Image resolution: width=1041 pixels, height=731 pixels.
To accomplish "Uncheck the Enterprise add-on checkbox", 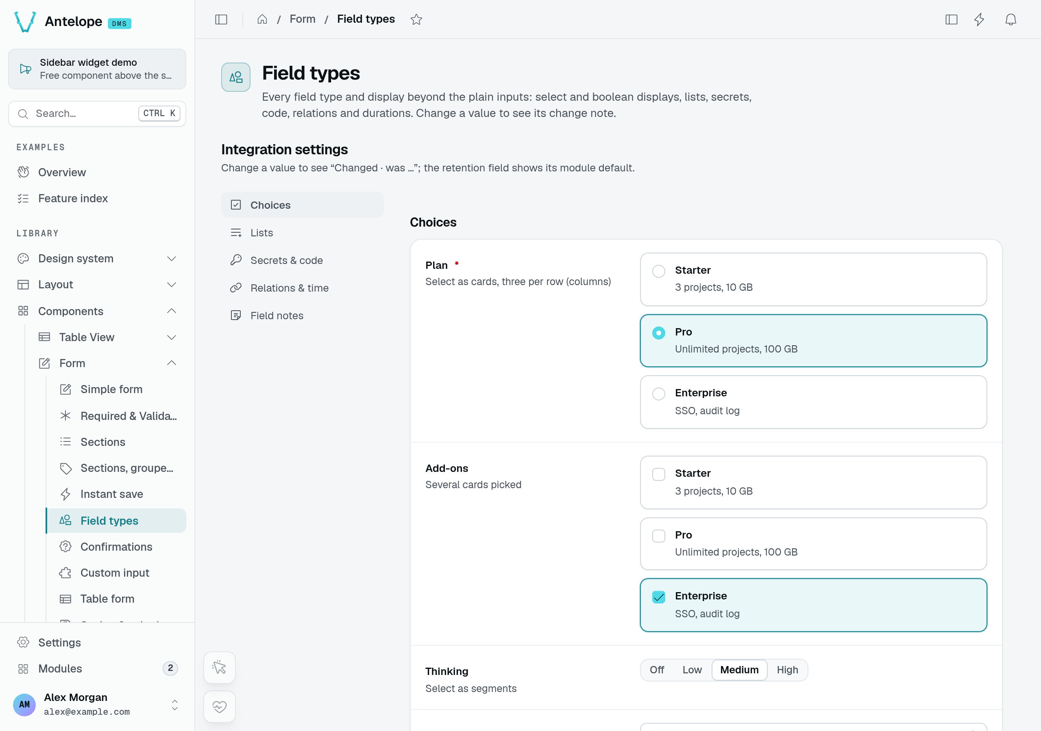I will click(658, 597).
